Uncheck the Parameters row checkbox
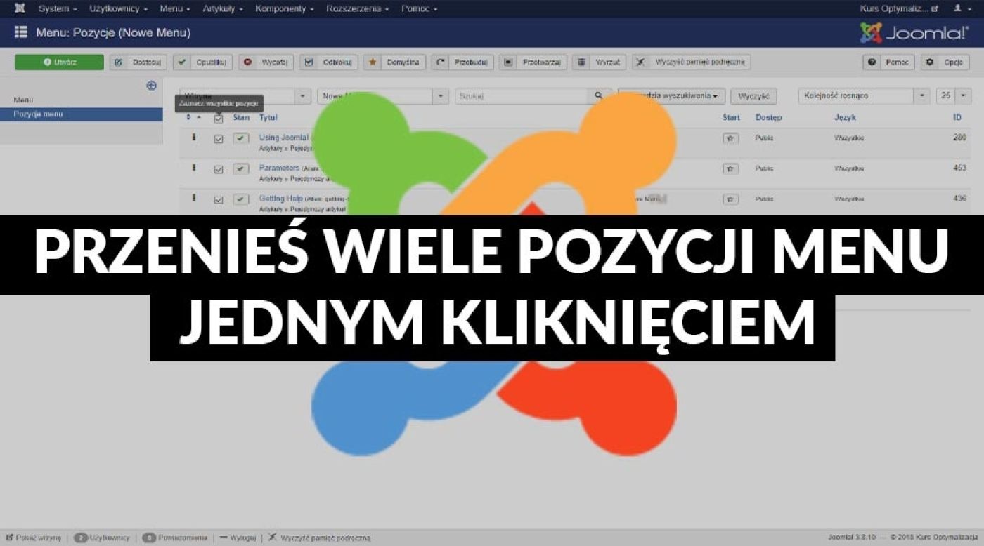This screenshot has width=984, height=546. point(219,169)
